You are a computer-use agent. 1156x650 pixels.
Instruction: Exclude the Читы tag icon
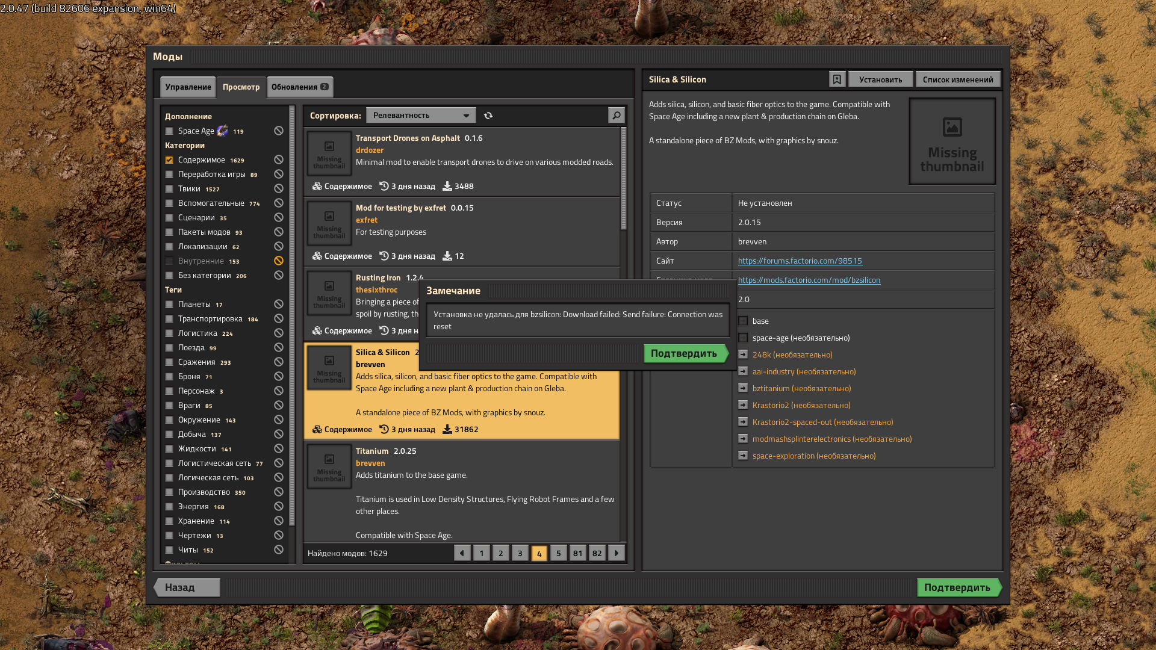[279, 549]
